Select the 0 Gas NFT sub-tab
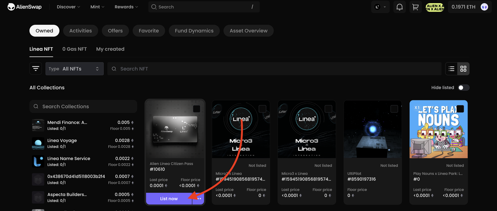Viewport: 497px width, 211px height. [x=75, y=49]
